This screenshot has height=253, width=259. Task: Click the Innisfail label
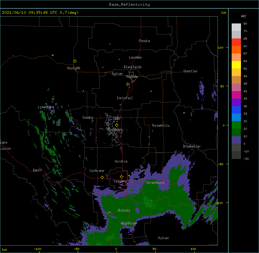[x=125, y=98]
